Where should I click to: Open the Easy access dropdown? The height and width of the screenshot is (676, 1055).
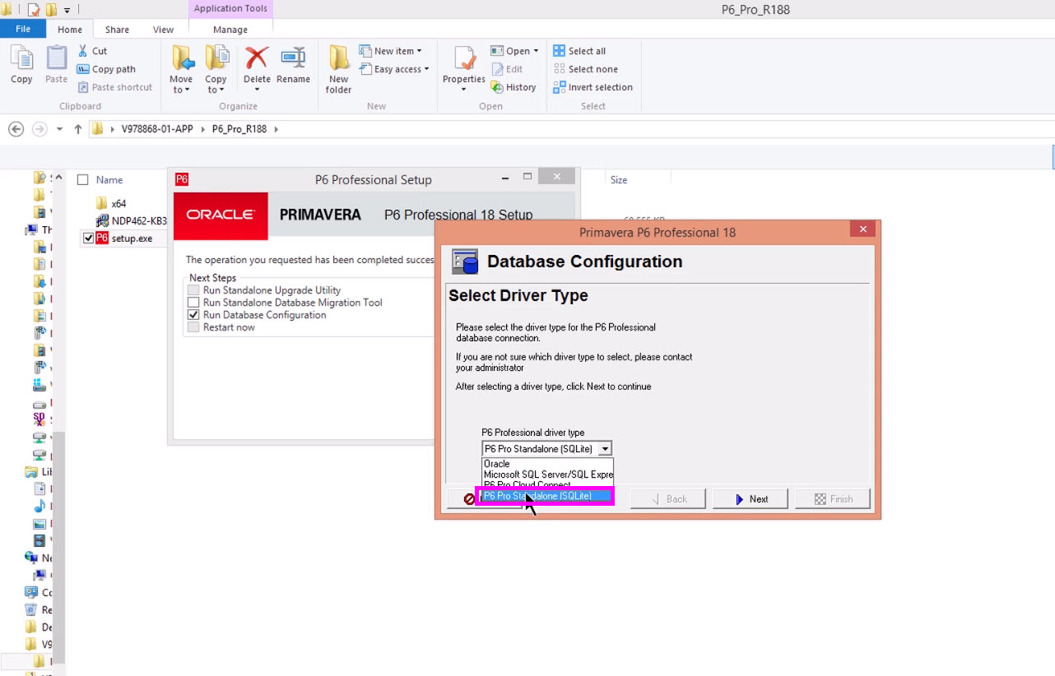[x=394, y=69]
